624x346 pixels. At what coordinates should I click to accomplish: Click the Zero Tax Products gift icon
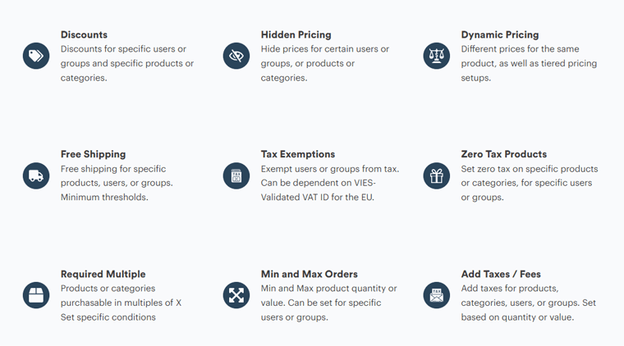tap(437, 175)
